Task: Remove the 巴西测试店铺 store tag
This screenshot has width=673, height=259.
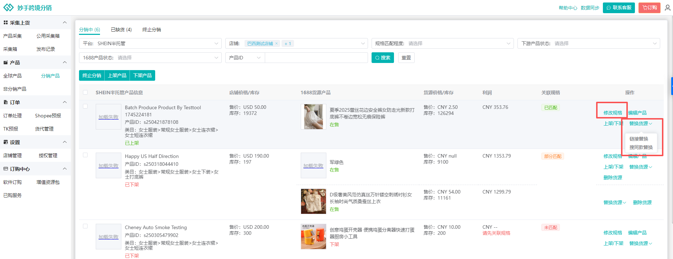Action: pos(277,43)
